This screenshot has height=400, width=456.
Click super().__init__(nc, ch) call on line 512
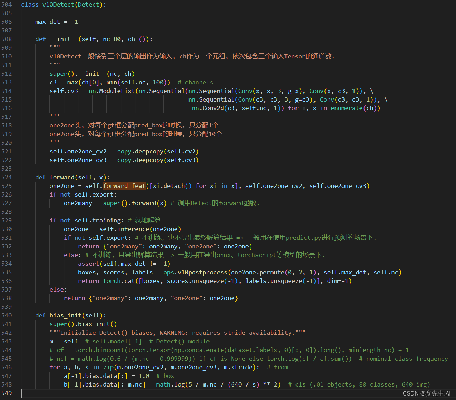pos(92,74)
